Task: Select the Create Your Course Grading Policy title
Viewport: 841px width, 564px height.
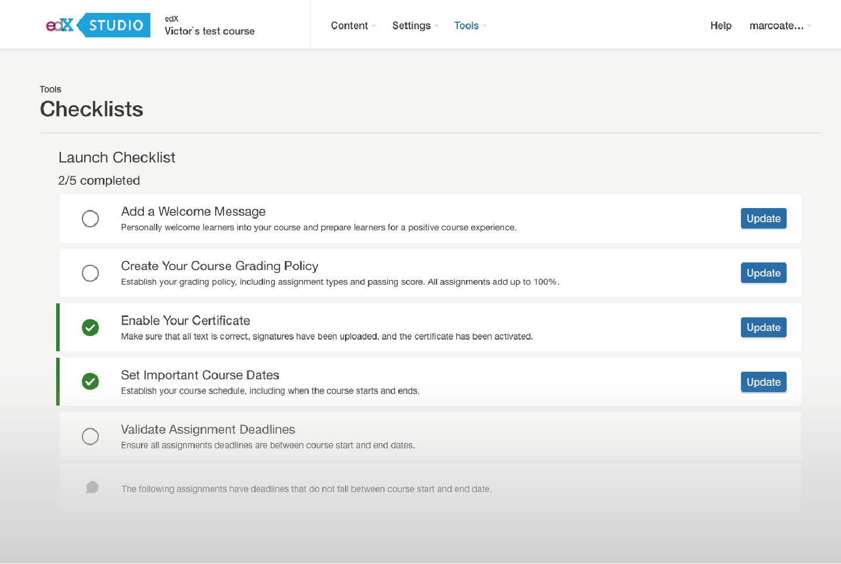Action: pos(219,266)
